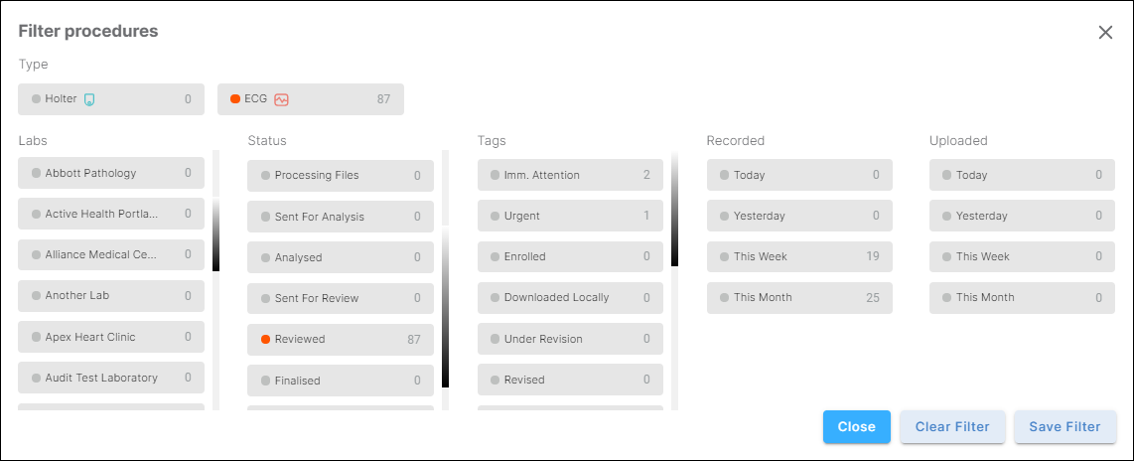Viewport: 1134px width, 461px height.
Task: Filter by Abbott Pathology lab
Action: 111,173
